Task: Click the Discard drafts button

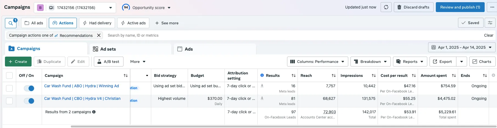Action: pos(414,7)
